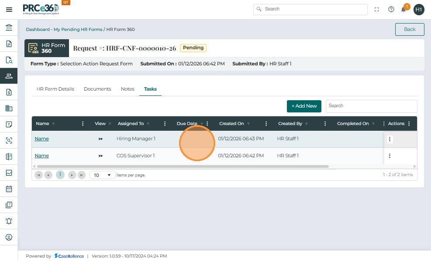This screenshot has width=431, height=261.
Task: Open the dollar document sidebar icon
Action: point(9,92)
